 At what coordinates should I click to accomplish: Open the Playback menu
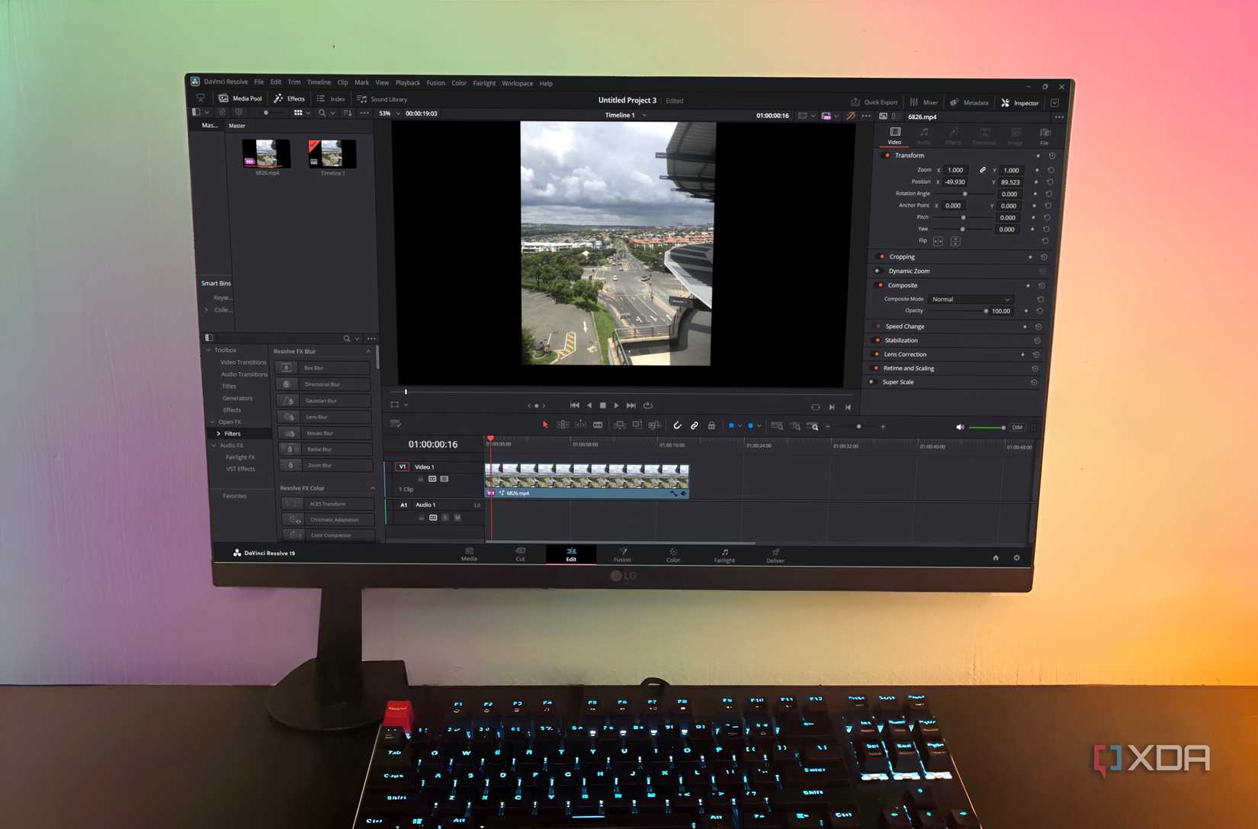point(407,83)
